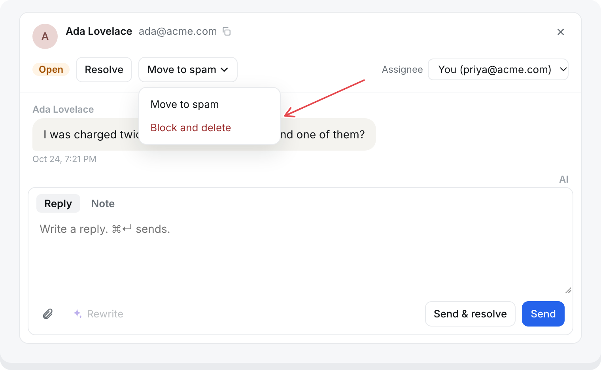Click the ada@acme.com email text
The height and width of the screenshot is (370, 601).
point(178,31)
